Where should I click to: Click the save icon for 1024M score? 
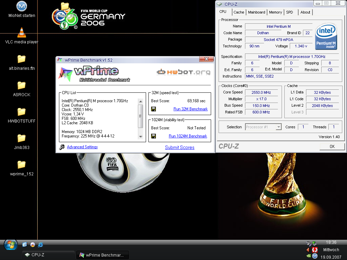click(154, 136)
